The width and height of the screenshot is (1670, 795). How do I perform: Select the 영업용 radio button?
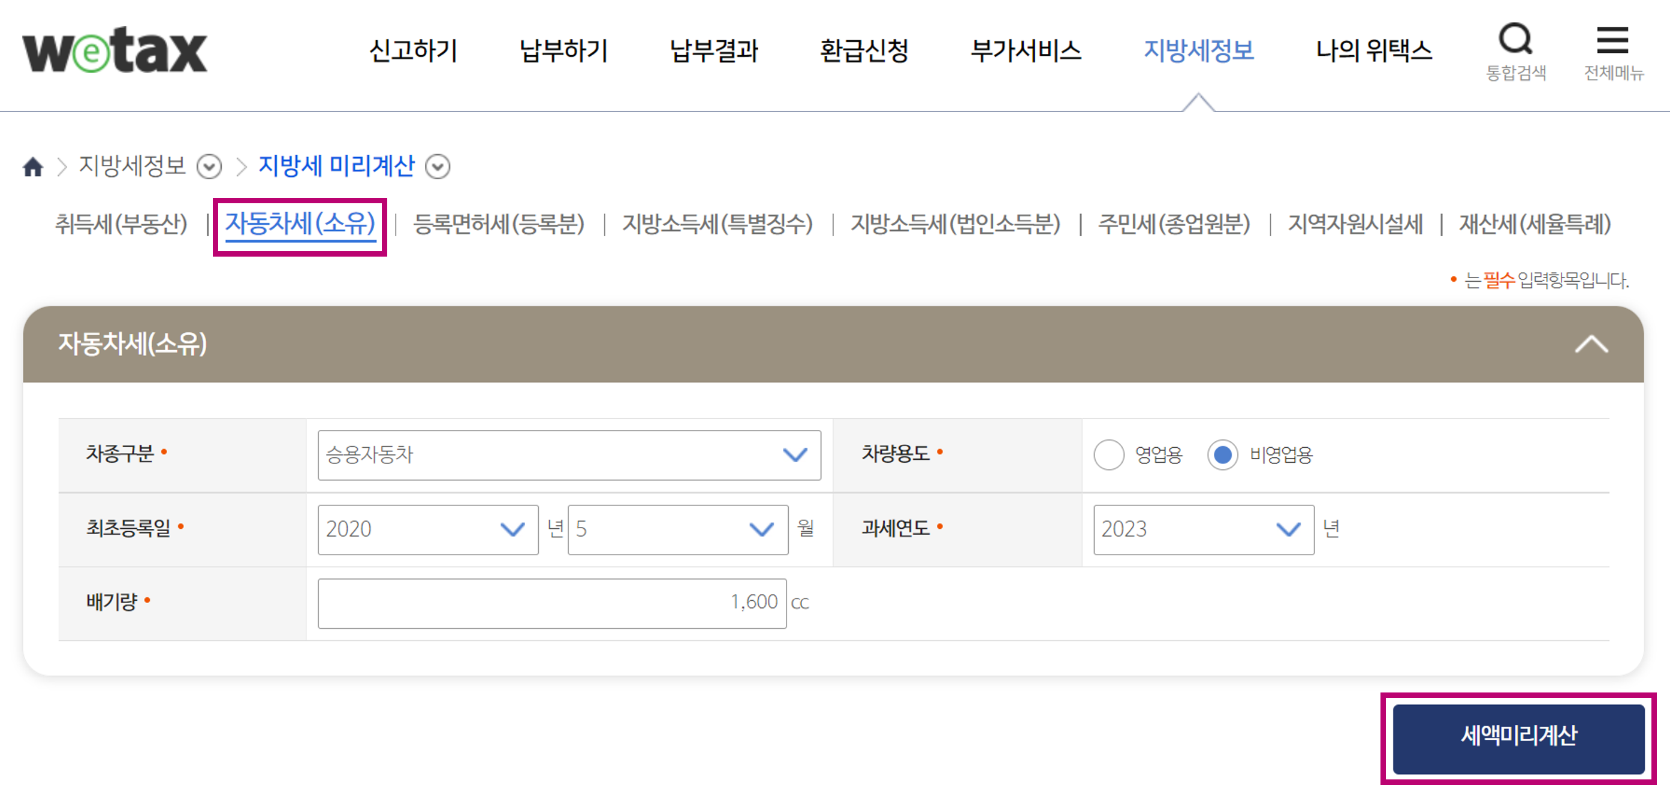pyautogui.click(x=1108, y=454)
